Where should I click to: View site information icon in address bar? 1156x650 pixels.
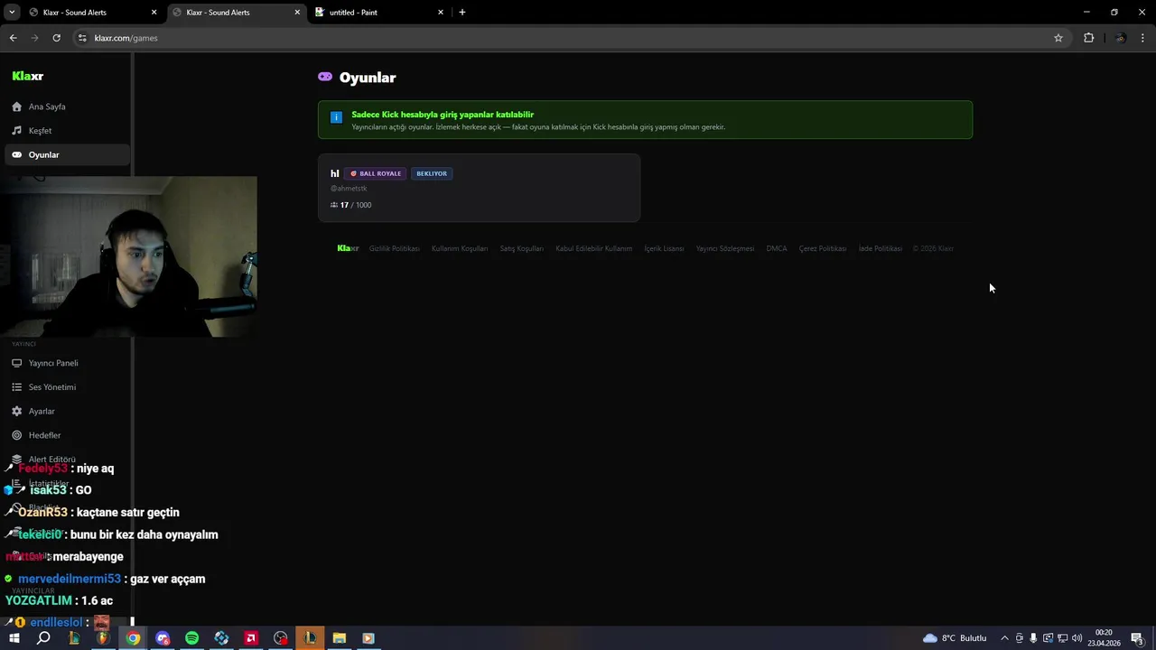(x=82, y=38)
